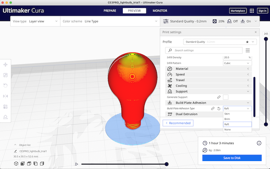Click the upper layer slider handle
Viewport: 270px width, 169px height.
[x=266, y=39]
